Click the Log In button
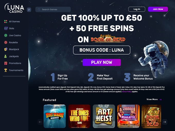This screenshot has height=131, width=175. click(137, 9)
